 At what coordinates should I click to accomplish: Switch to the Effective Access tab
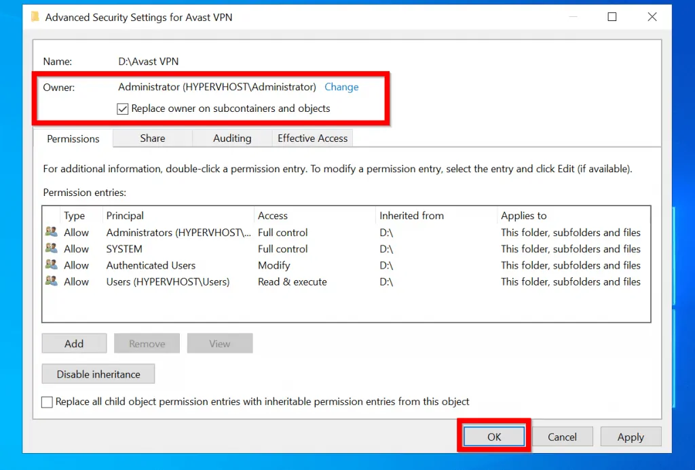[x=312, y=138]
